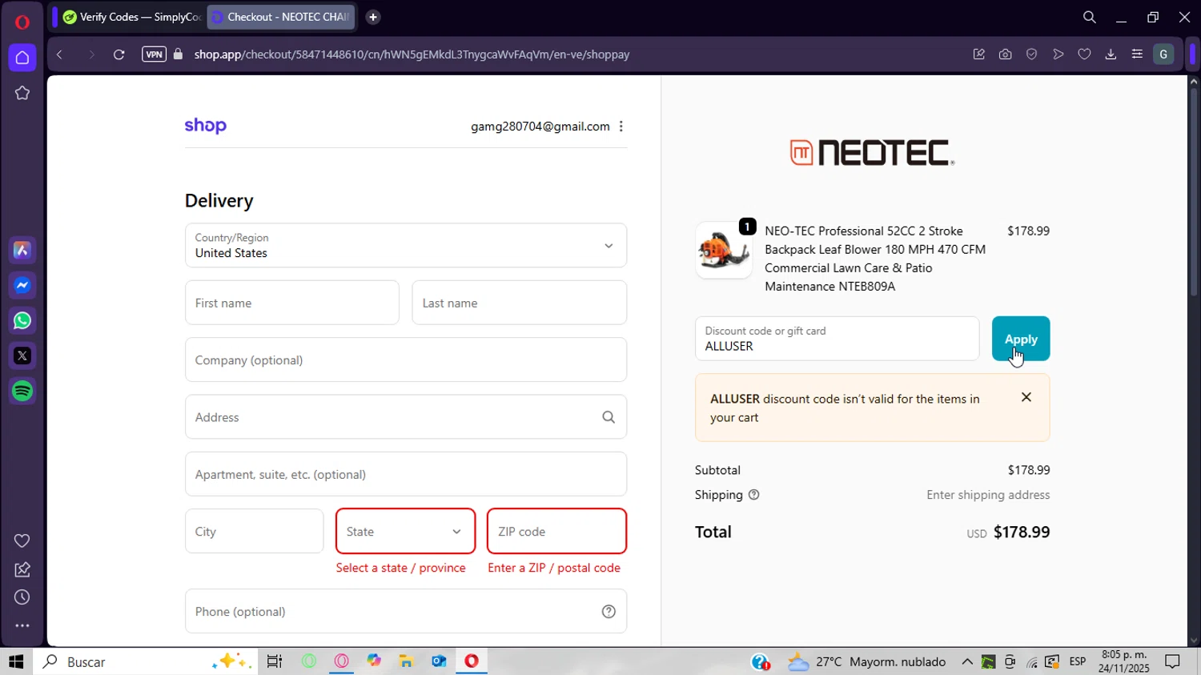1201x675 pixels.
Task: Take a snapshot with camera icon
Action: point(1005,54)
